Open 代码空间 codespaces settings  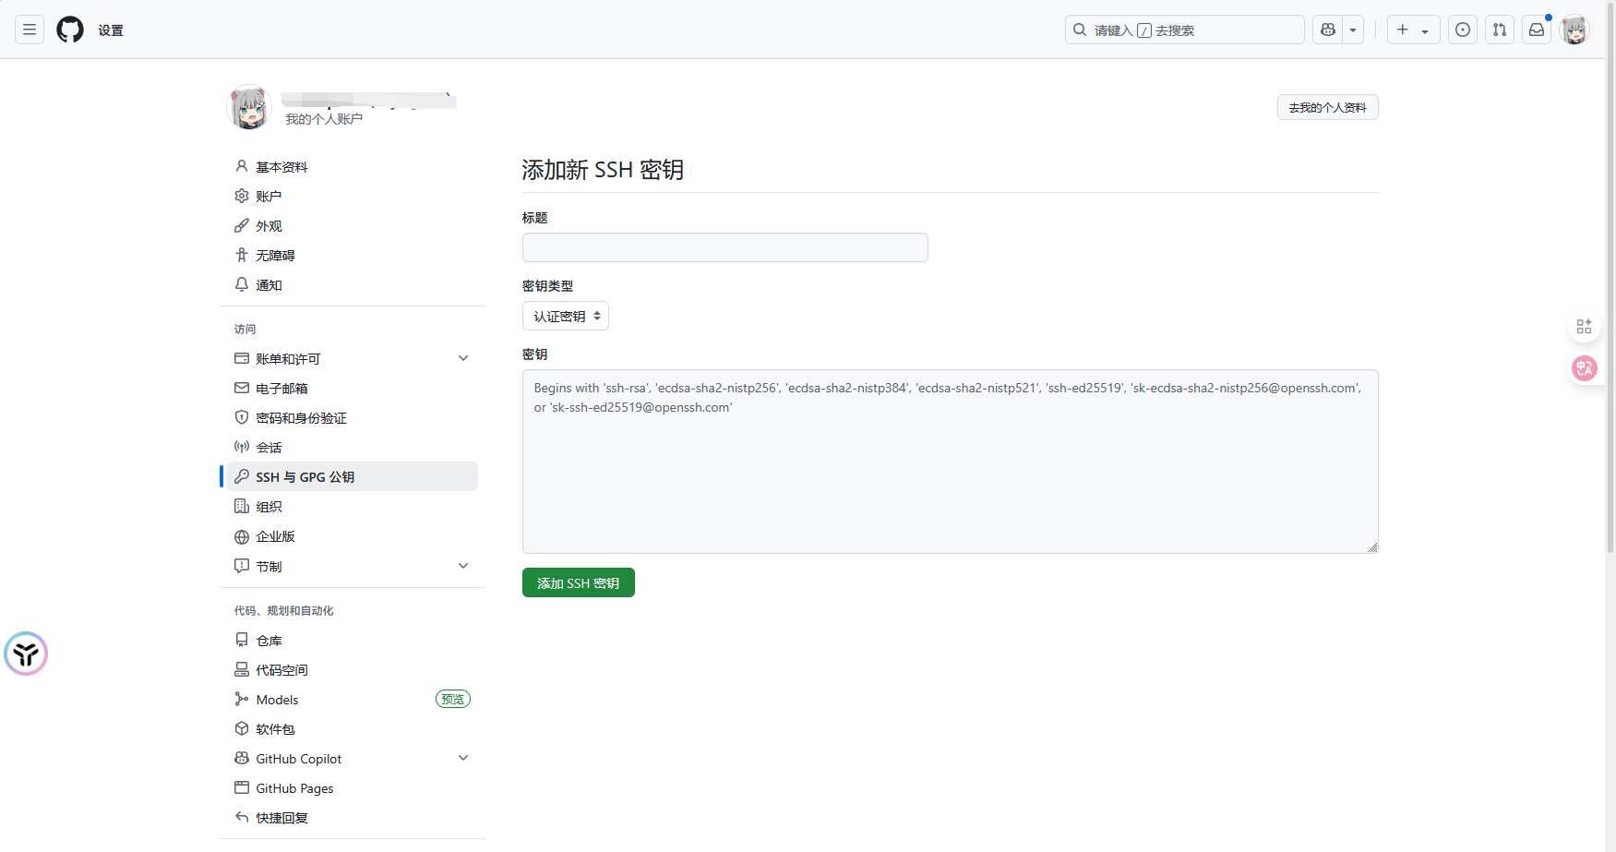point(353,669)
